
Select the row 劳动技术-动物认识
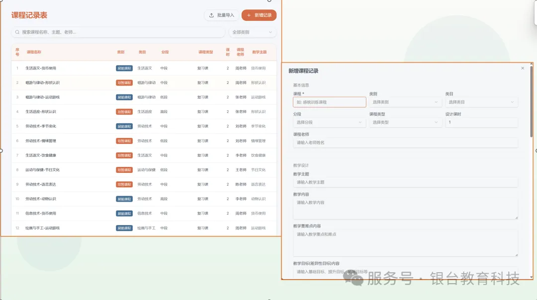tap(144, 199)
